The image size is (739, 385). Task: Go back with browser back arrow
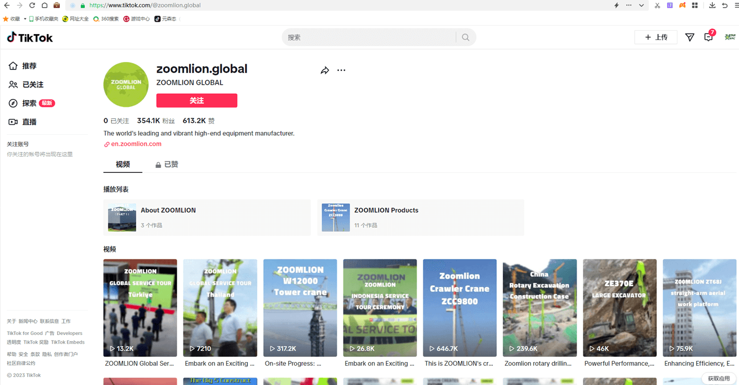7,5
